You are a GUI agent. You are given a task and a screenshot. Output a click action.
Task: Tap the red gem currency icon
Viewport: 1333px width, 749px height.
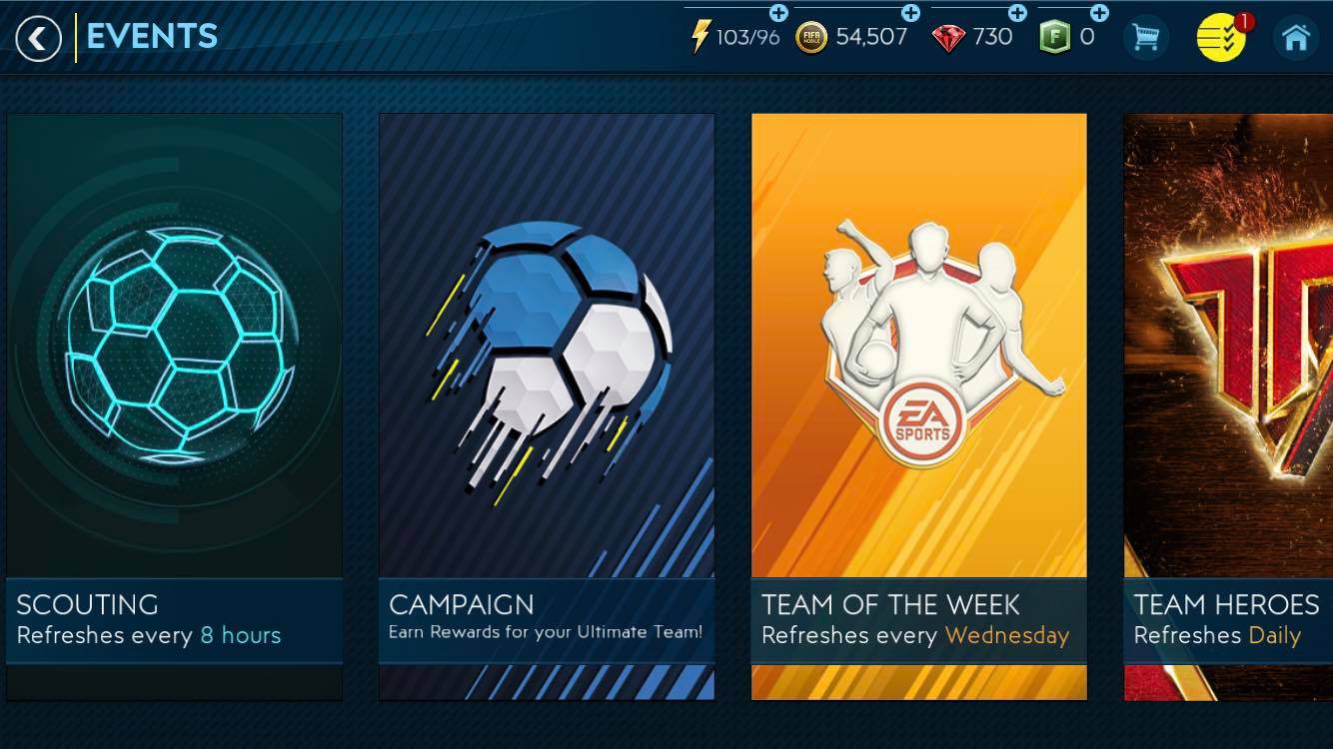[x=947, y=39]
